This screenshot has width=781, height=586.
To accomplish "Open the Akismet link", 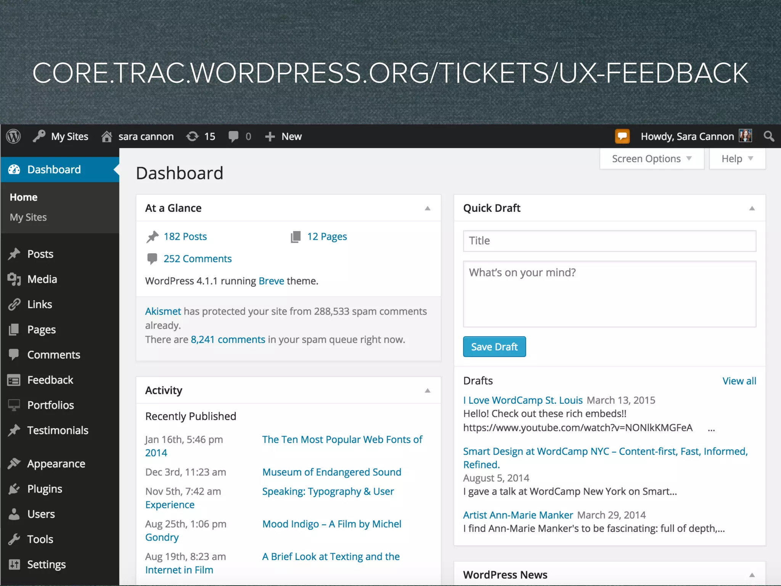I will point(163,311).
